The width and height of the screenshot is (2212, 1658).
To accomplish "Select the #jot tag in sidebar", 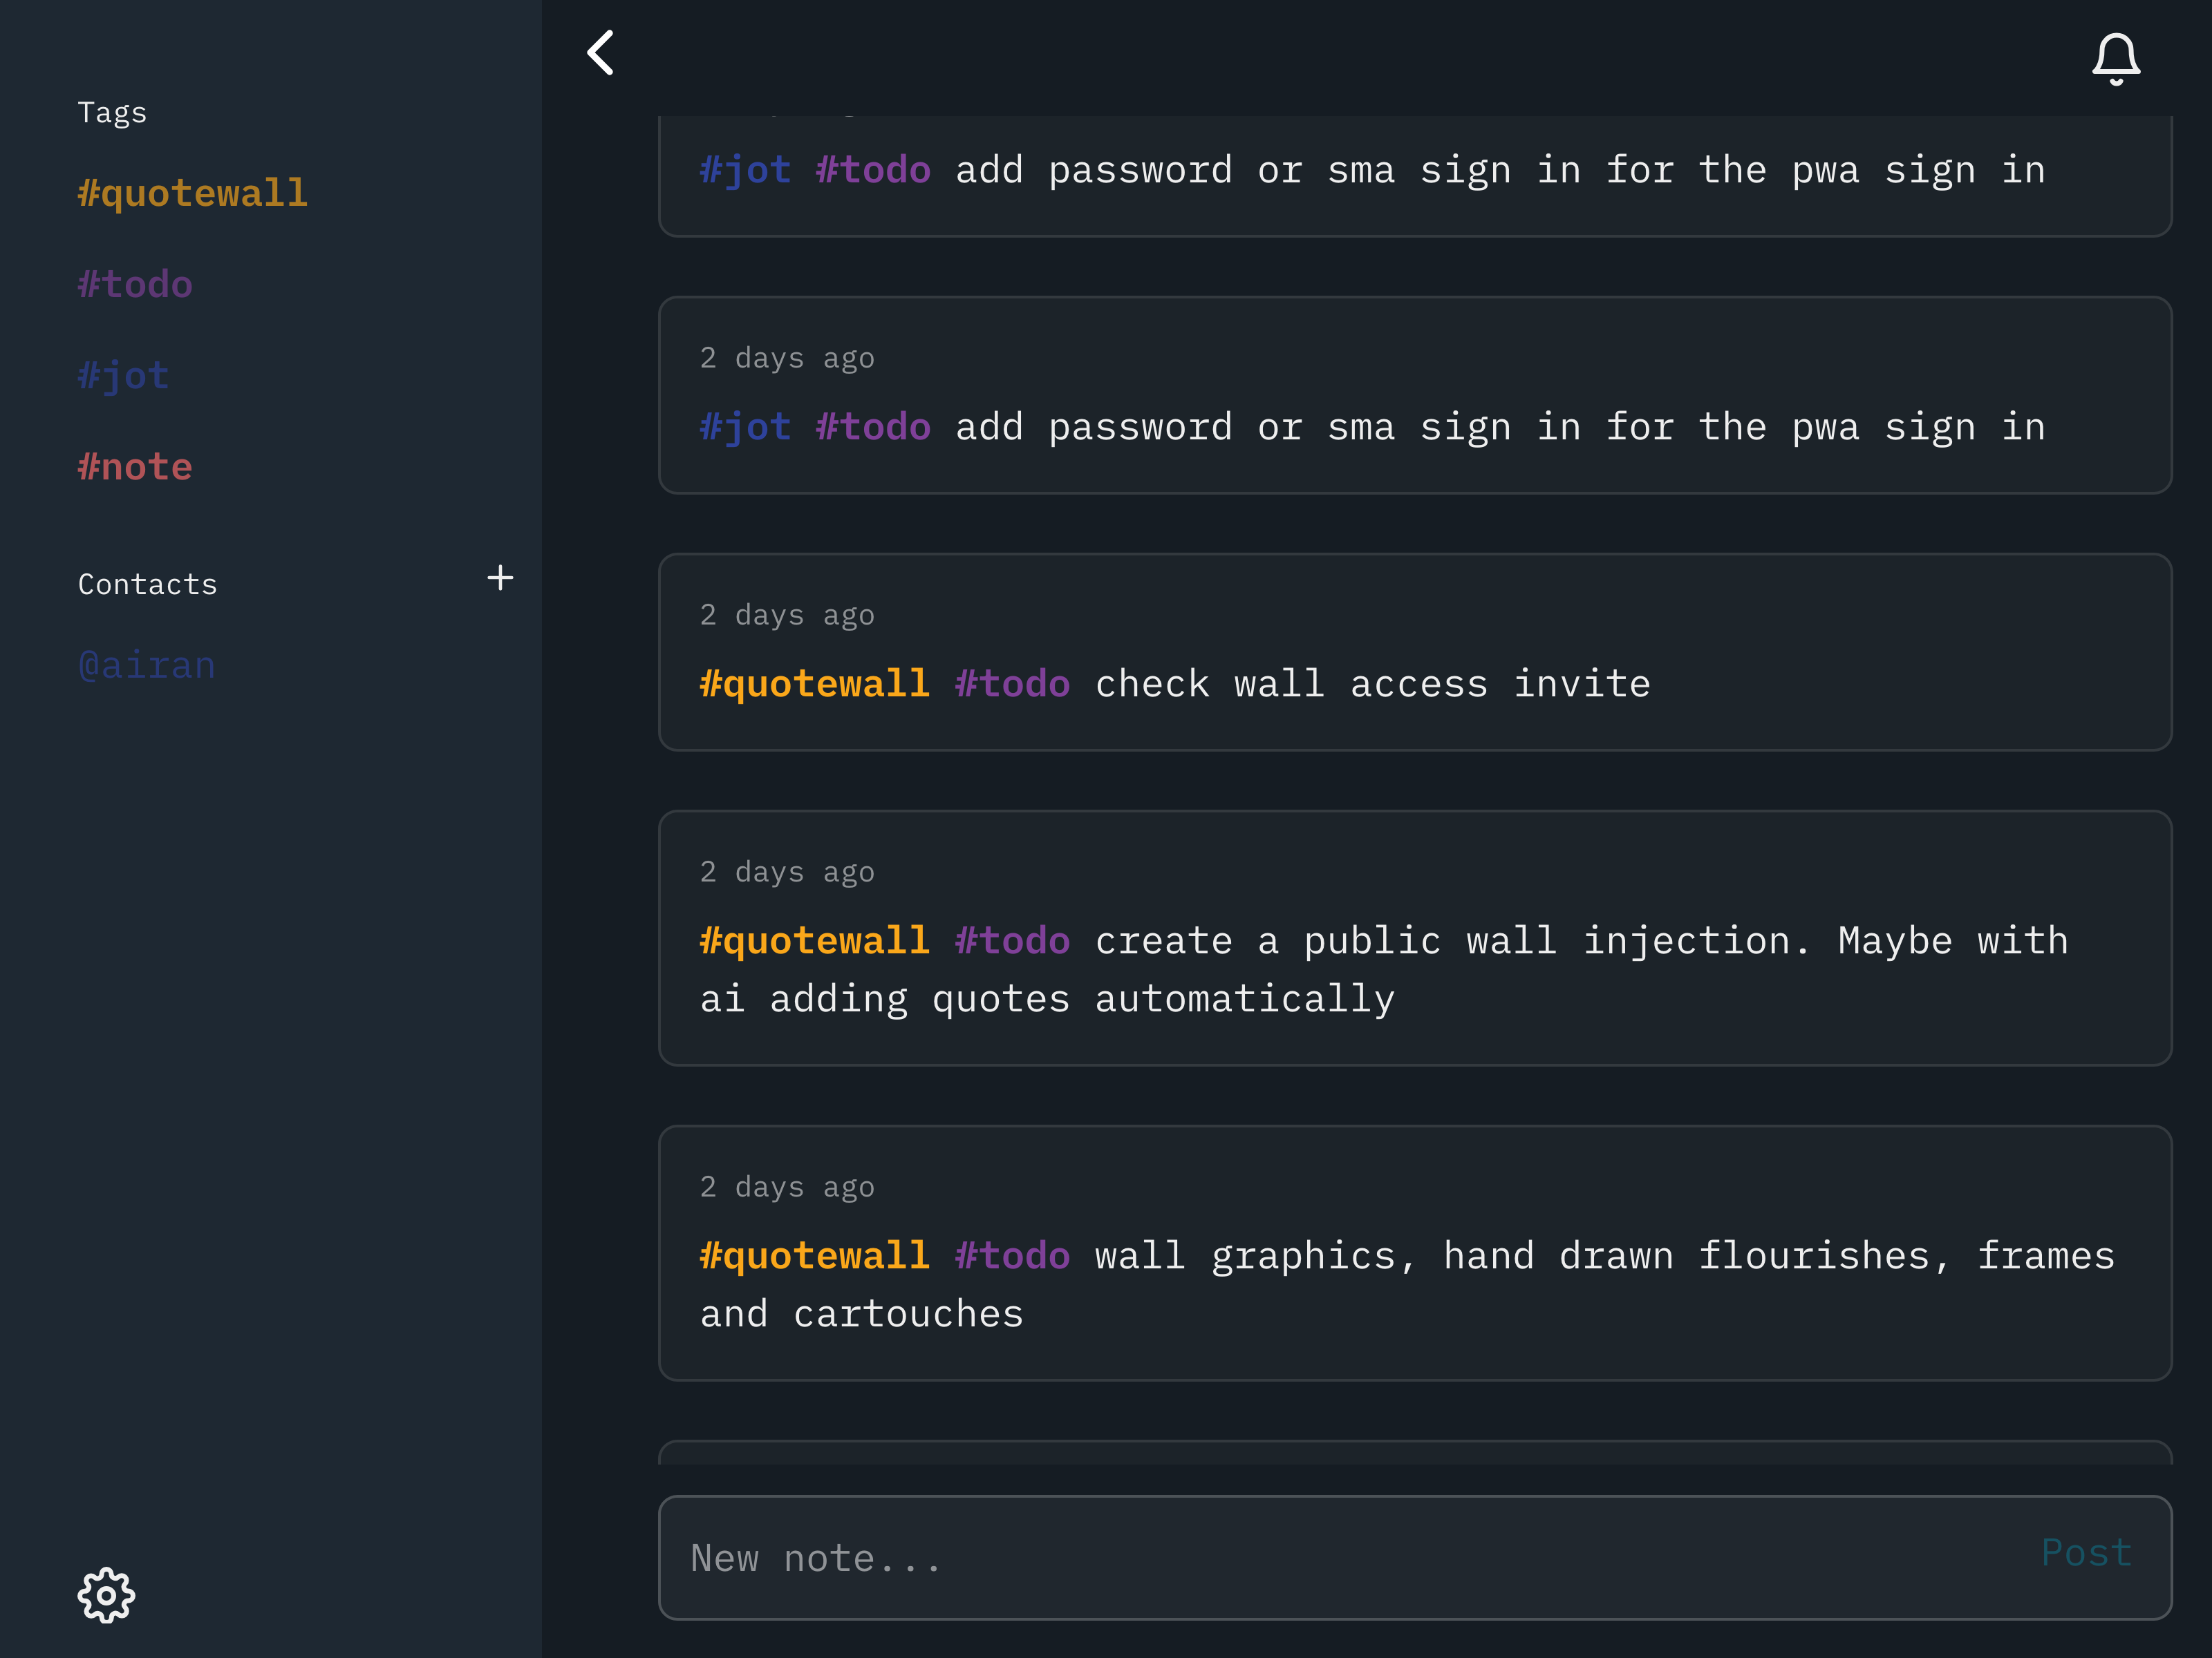I will point(123,376).
